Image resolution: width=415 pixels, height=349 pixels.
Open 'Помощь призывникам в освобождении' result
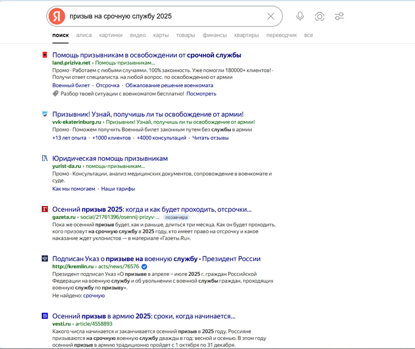(x=146, y=55)
